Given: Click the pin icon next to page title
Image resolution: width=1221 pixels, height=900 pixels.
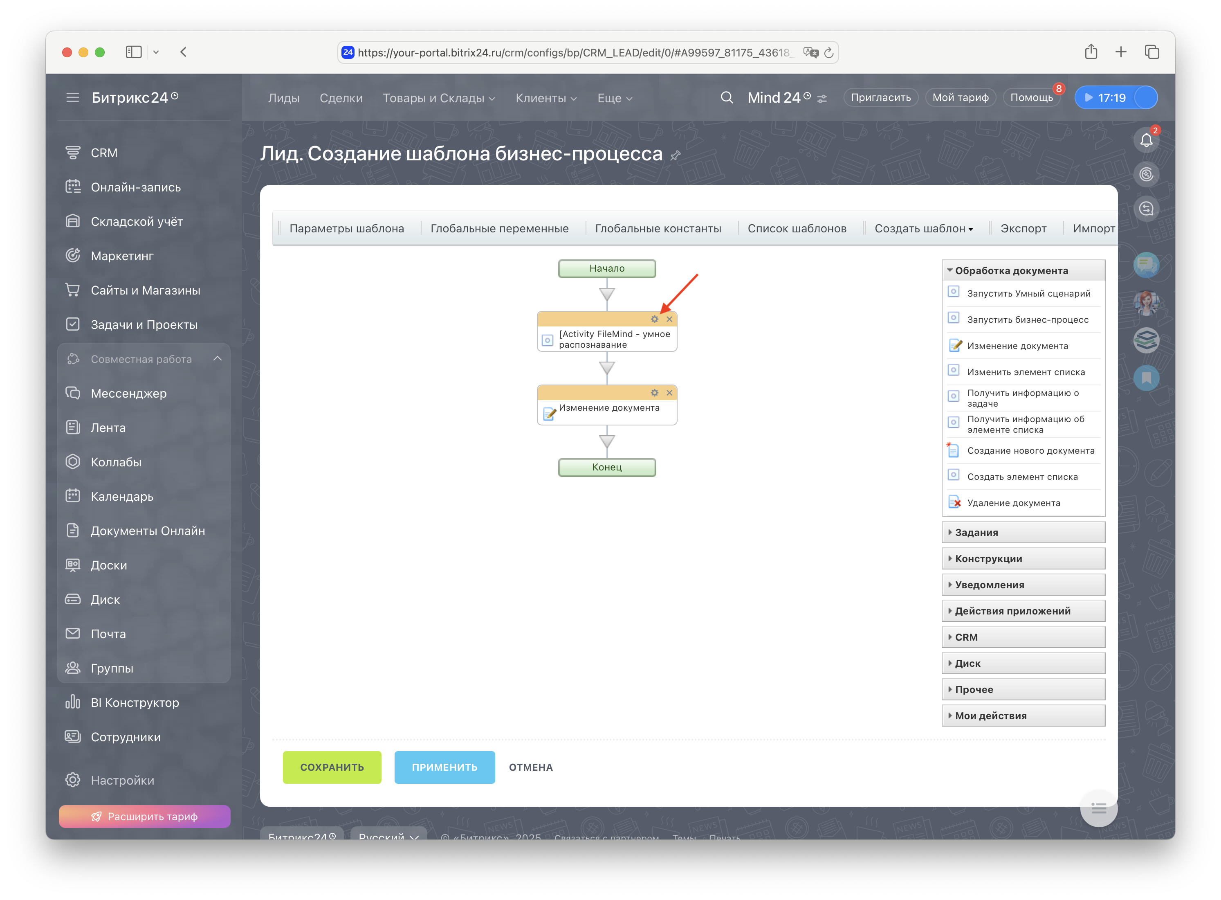Looking at the screenshot, I should coord(675,156).
